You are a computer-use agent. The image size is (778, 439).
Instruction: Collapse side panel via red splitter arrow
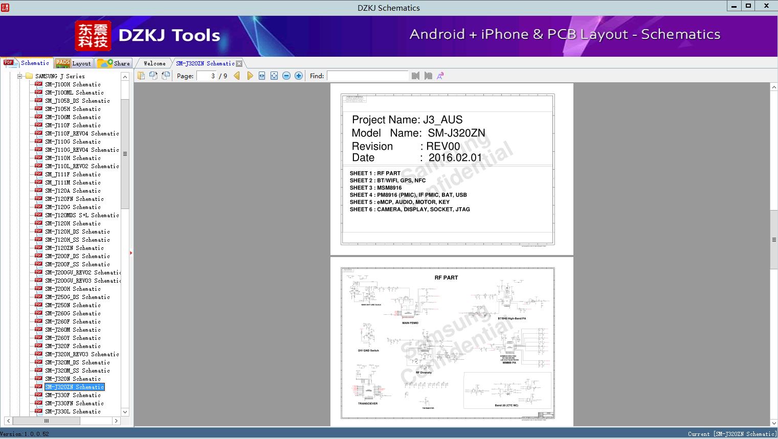(131, 252)
